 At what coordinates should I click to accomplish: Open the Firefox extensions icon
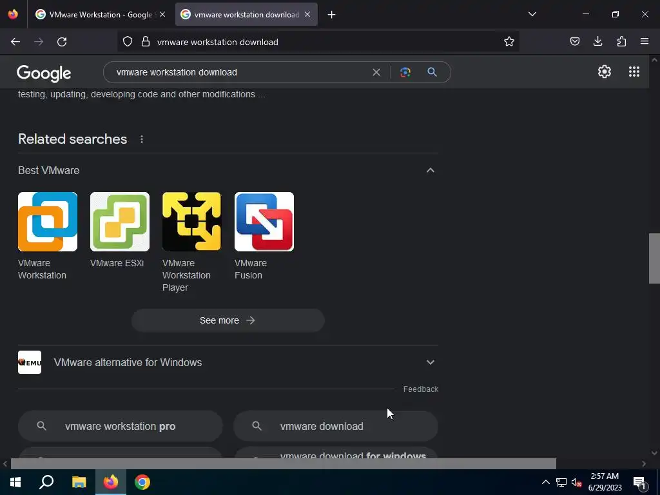621,42
